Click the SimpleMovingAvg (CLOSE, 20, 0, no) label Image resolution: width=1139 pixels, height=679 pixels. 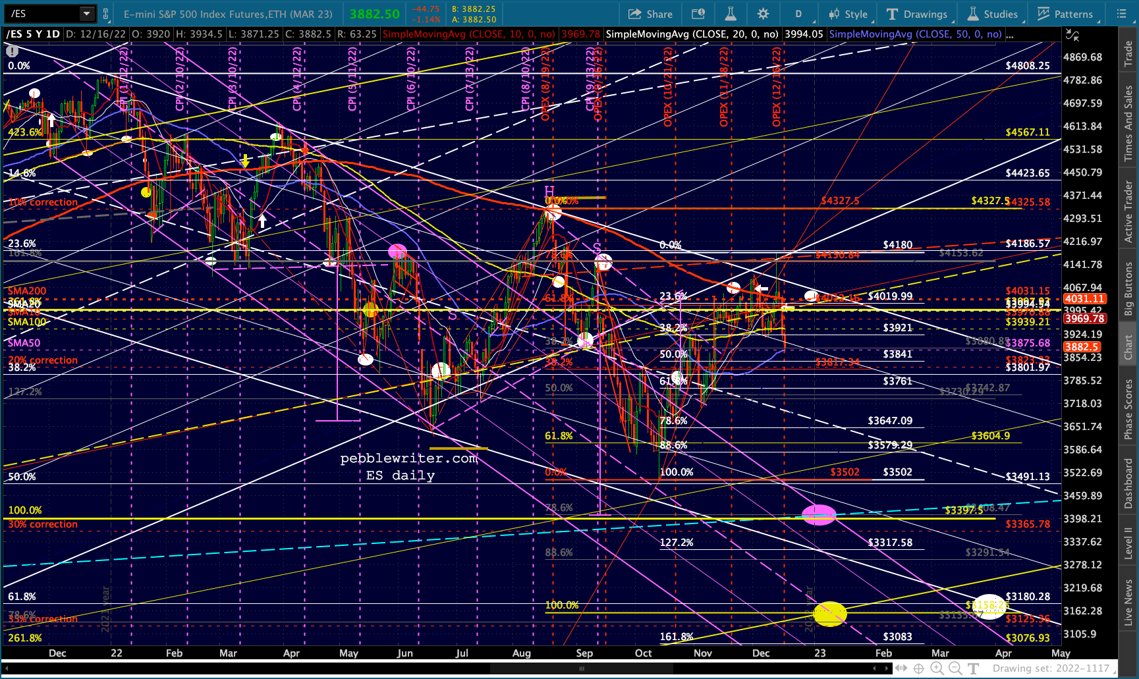coord(692,34)
